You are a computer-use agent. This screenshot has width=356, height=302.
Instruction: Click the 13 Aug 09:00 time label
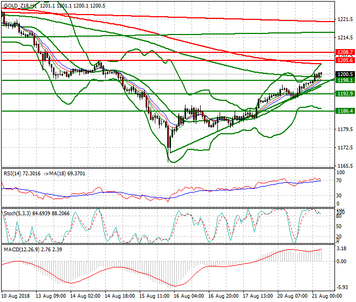pos(51,296)
